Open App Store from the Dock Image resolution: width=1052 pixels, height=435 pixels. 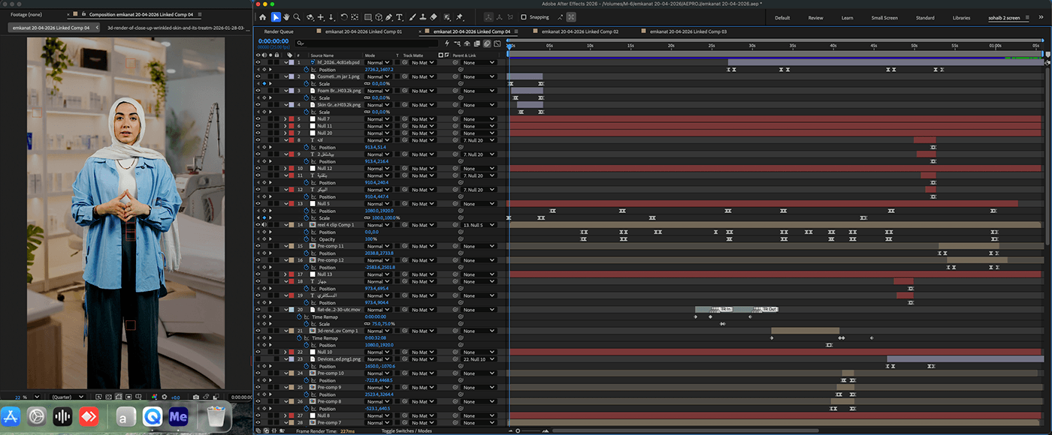(x=12, y=416)
